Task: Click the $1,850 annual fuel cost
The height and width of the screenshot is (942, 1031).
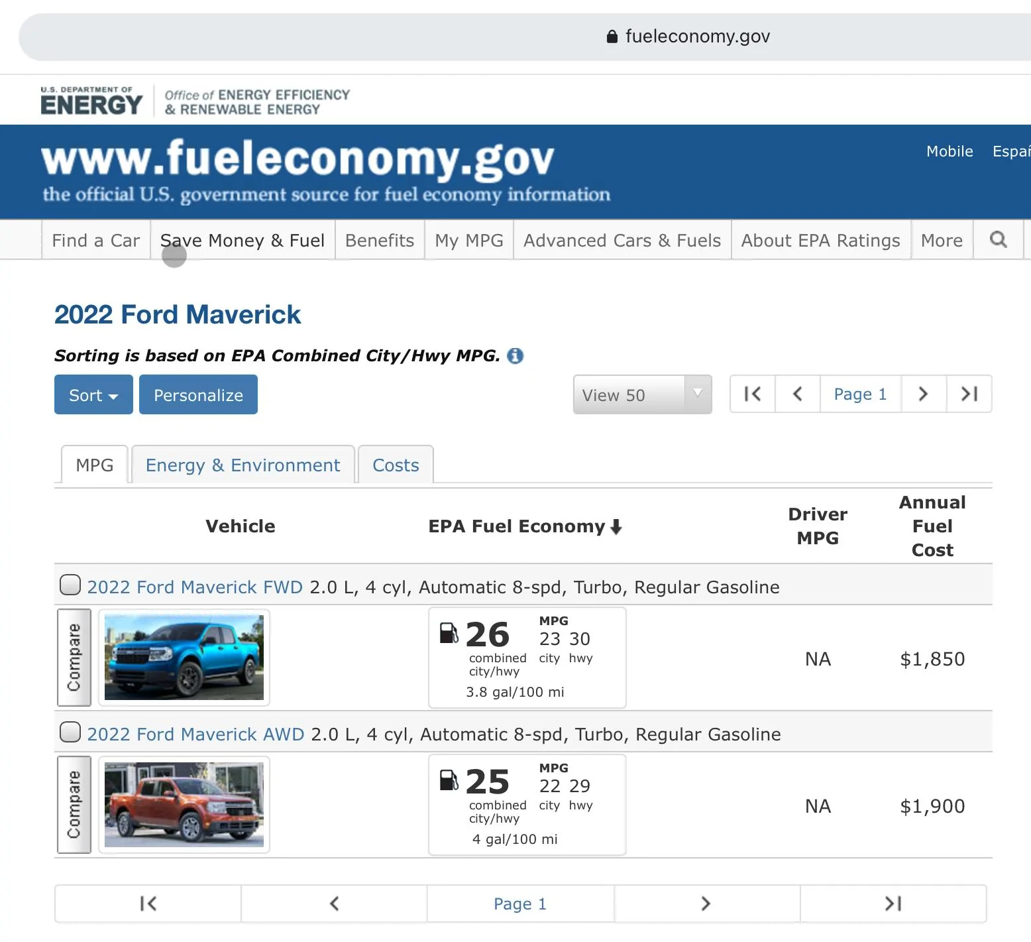Action: point(932,659)
